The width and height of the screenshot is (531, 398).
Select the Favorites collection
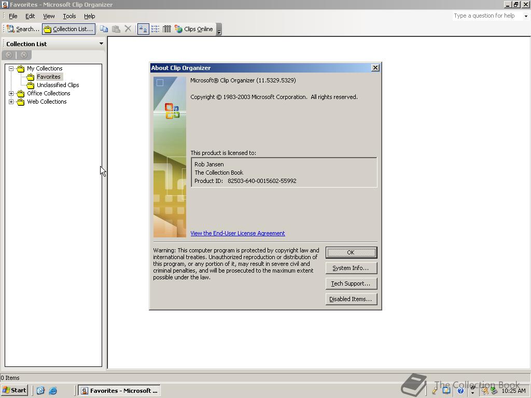click(49, 77)
